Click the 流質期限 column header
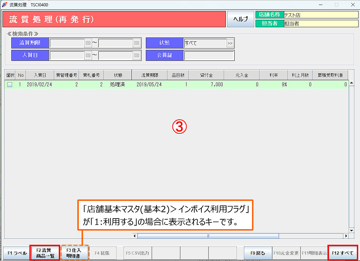The height and width of the screenshot is (261, 360). pyautogui.click(x=150, y=75)
